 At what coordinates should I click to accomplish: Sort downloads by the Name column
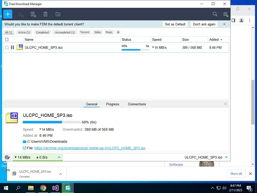point(72,39)
